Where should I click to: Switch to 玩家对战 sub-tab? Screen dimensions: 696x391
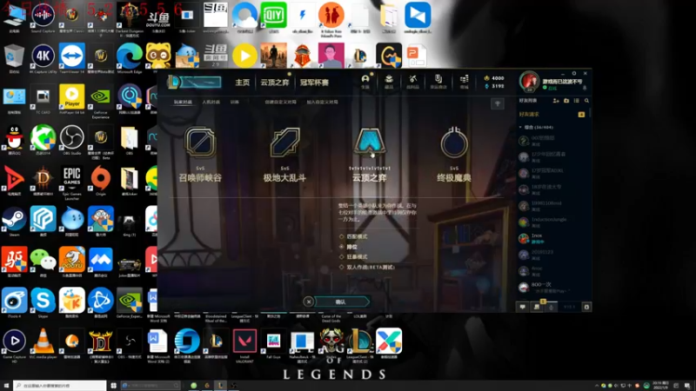(183, 102)
